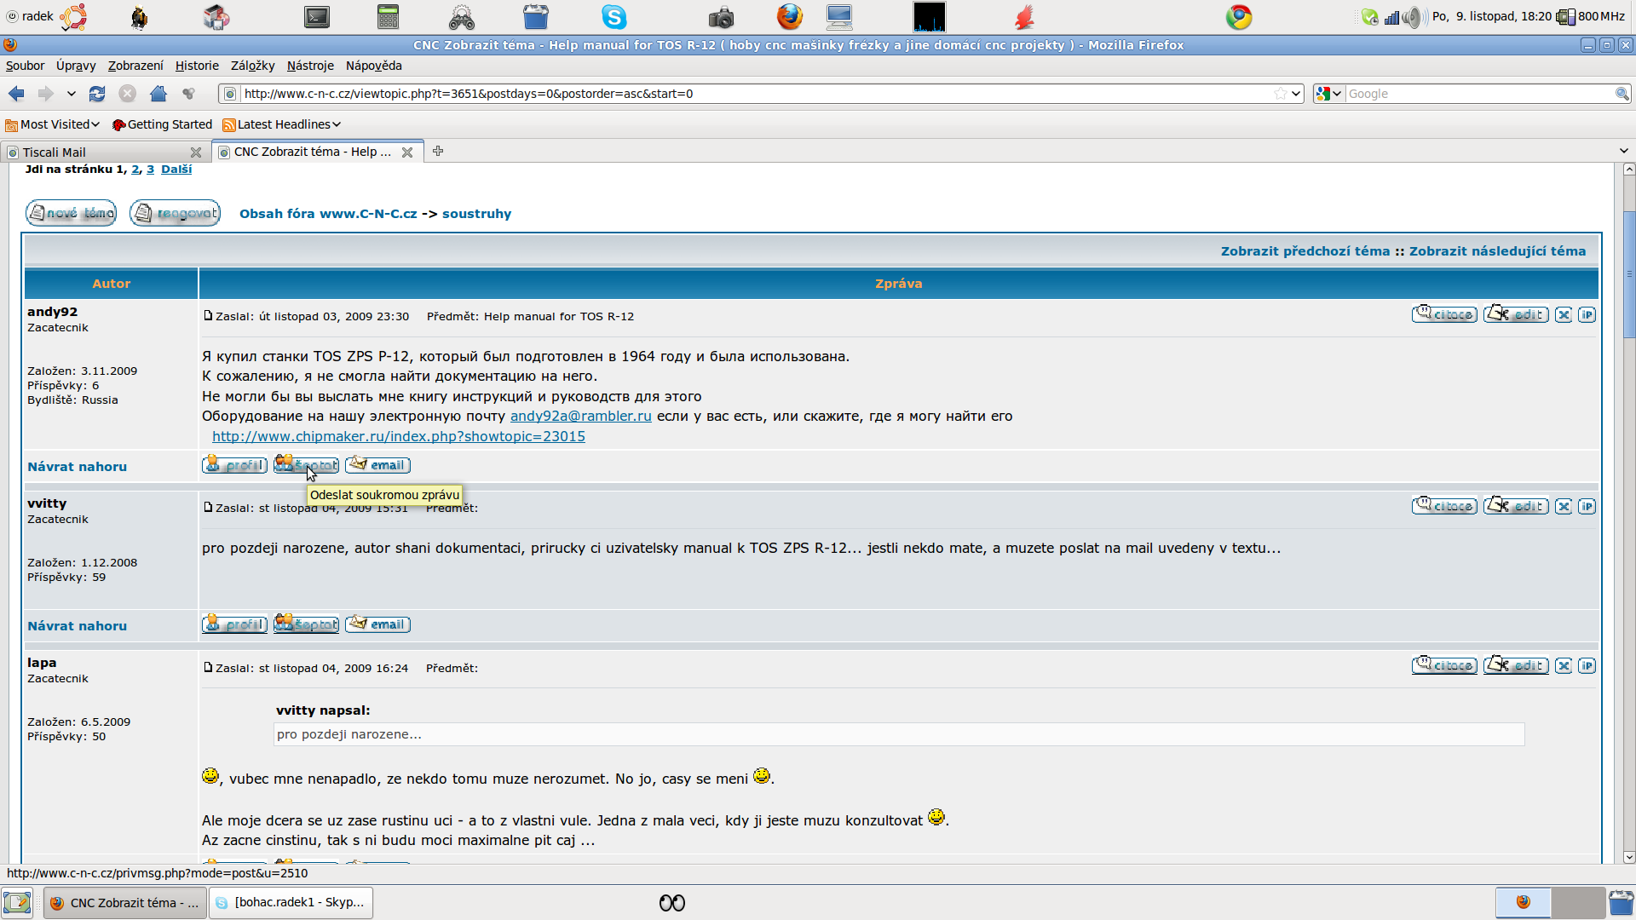Viewport: 1636px width, 920px height.
Task: Open new tab with plus button
Action: 438,152
